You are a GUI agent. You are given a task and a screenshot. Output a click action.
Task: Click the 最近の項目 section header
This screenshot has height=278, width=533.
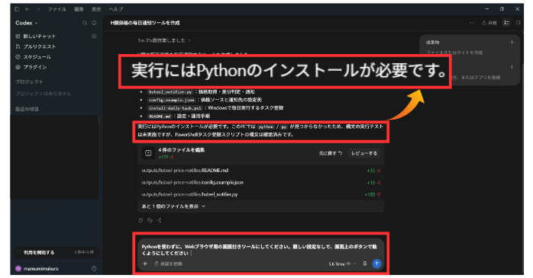point(27,109)
